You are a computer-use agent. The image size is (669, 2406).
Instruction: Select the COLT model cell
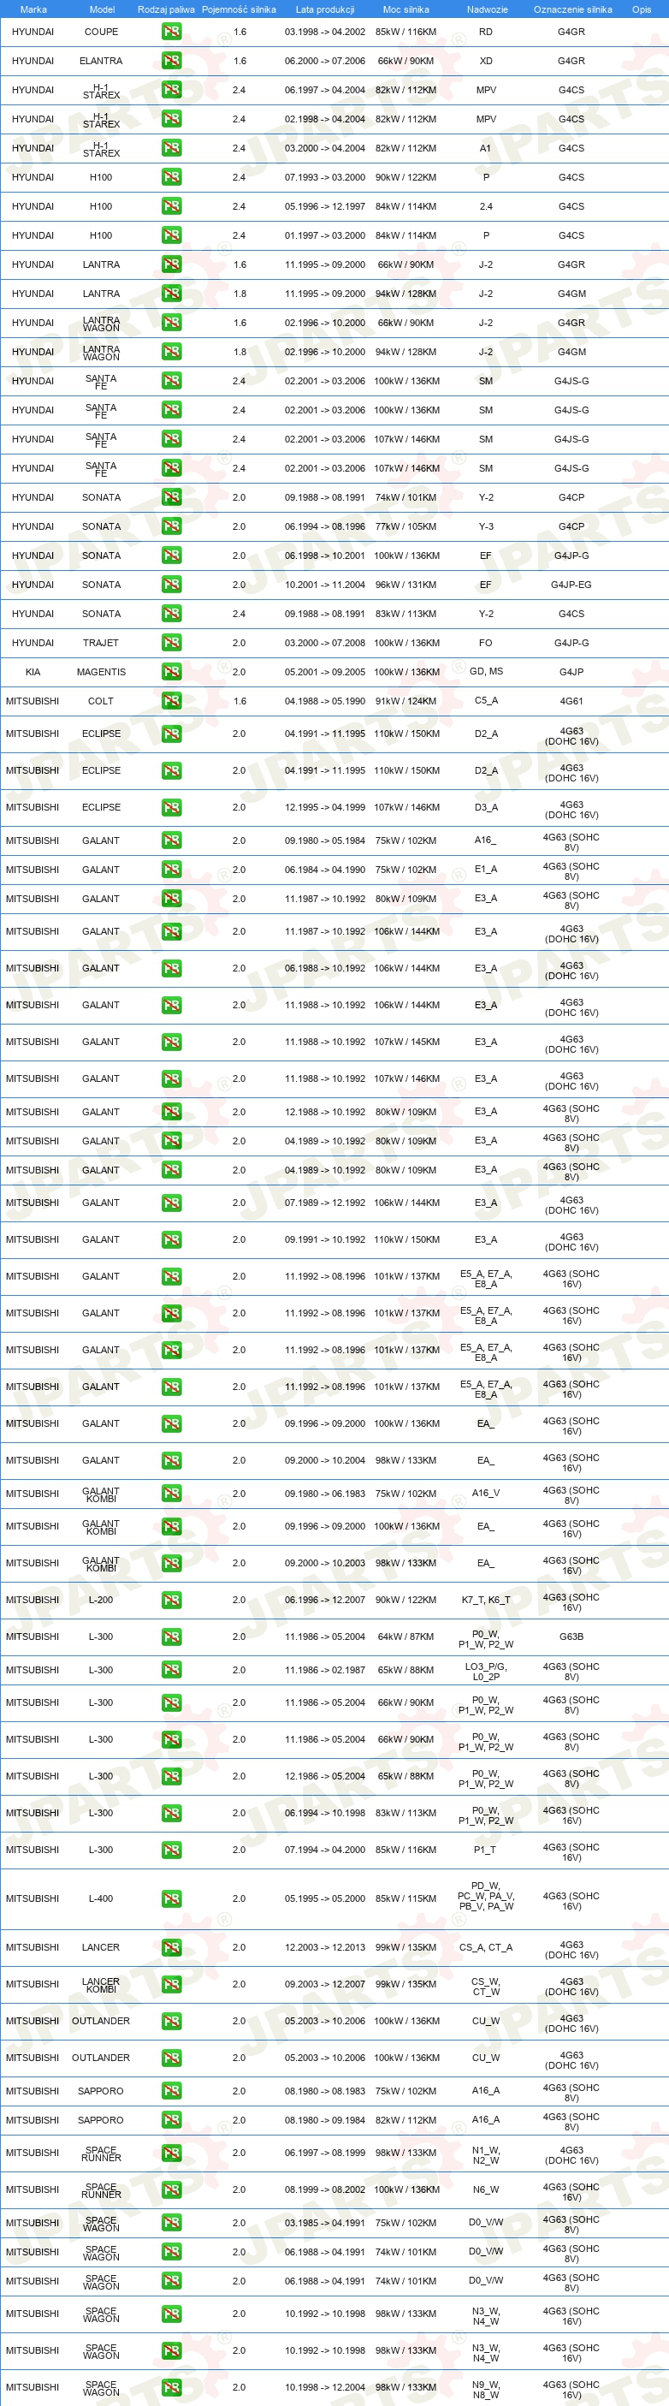101,700
